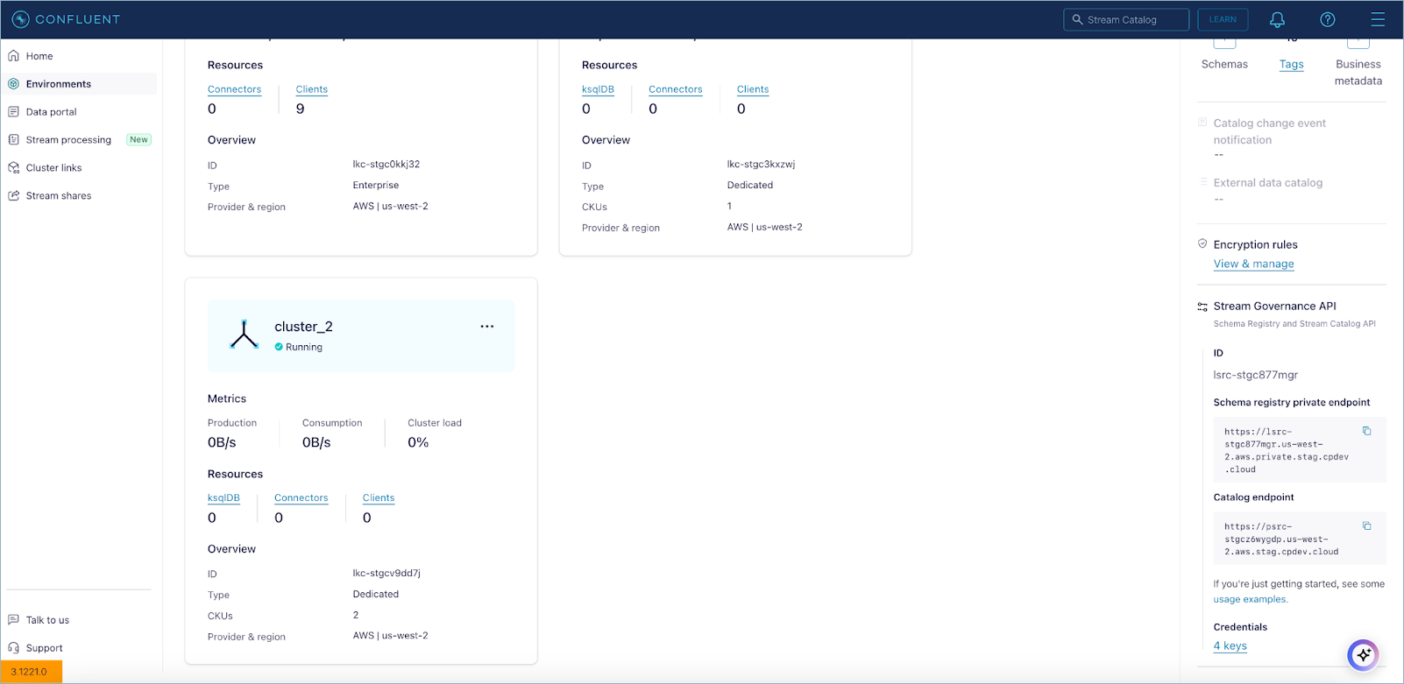
Task: Click the Schemas label
Action: (x=1224, y=64)
